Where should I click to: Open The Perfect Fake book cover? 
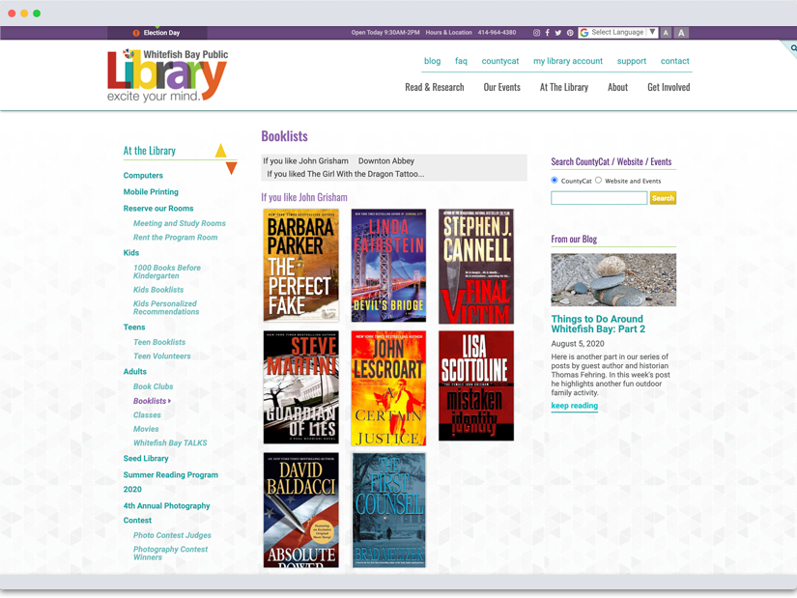tap(301, 265)
